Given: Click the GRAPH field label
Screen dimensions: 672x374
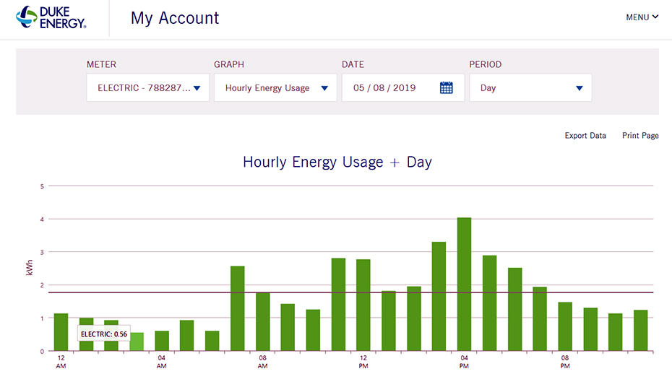Looking at the screenshot, I should tap(229, 64).
